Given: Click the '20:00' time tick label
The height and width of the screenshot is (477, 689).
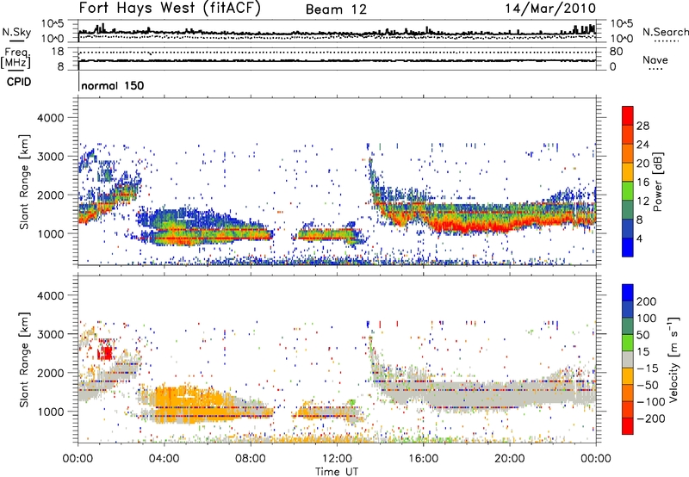Looking at the screenshot, I should 510,459.
